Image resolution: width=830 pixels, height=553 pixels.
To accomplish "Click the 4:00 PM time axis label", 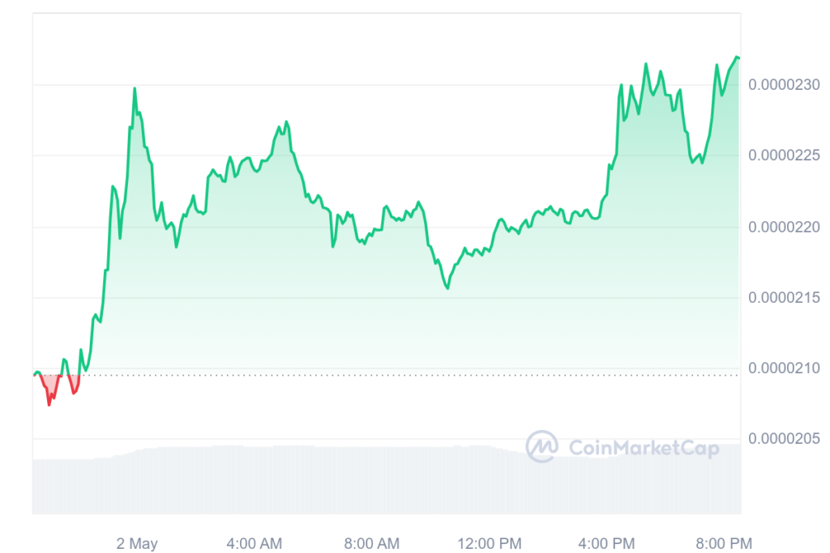I will (606, 543).
